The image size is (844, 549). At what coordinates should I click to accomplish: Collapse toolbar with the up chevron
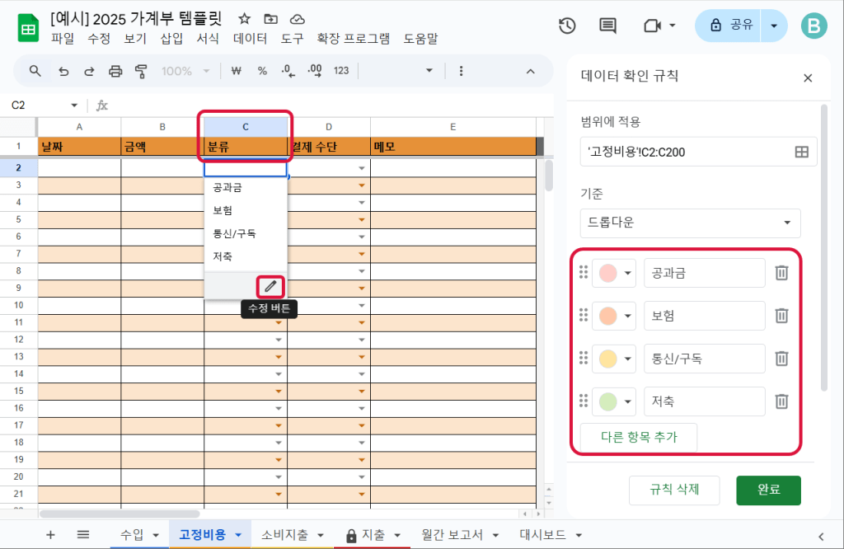(530, 71)
